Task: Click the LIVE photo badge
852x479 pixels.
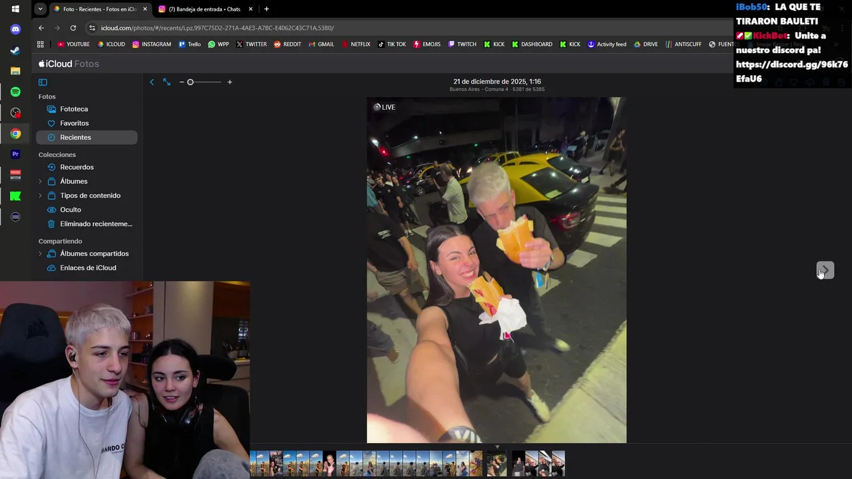Action: [x=384, y=107]
